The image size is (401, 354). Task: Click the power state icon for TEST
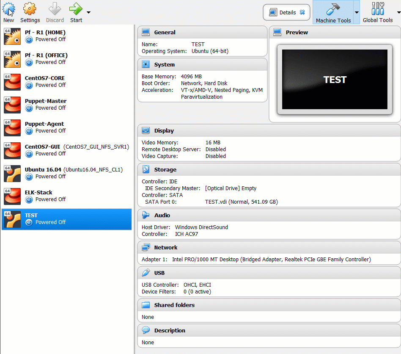29,222
